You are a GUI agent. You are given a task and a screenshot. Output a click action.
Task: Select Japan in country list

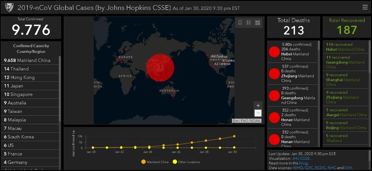coord(30,86)
